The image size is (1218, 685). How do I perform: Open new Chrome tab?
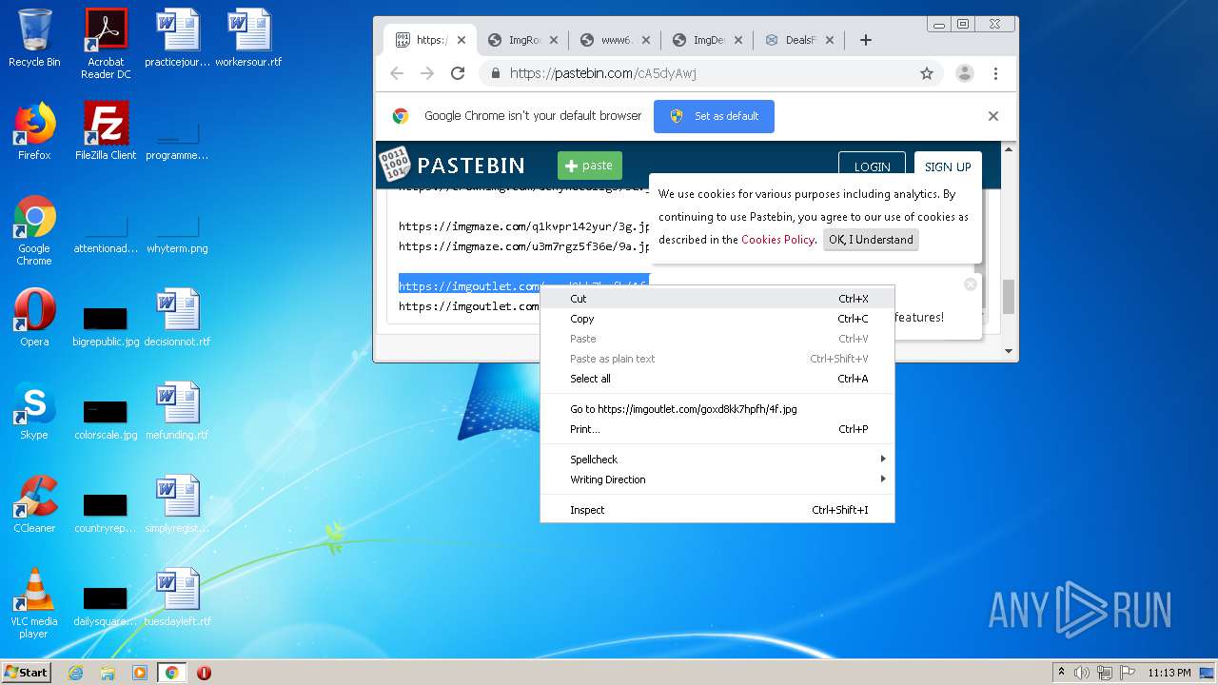[865, 40]
